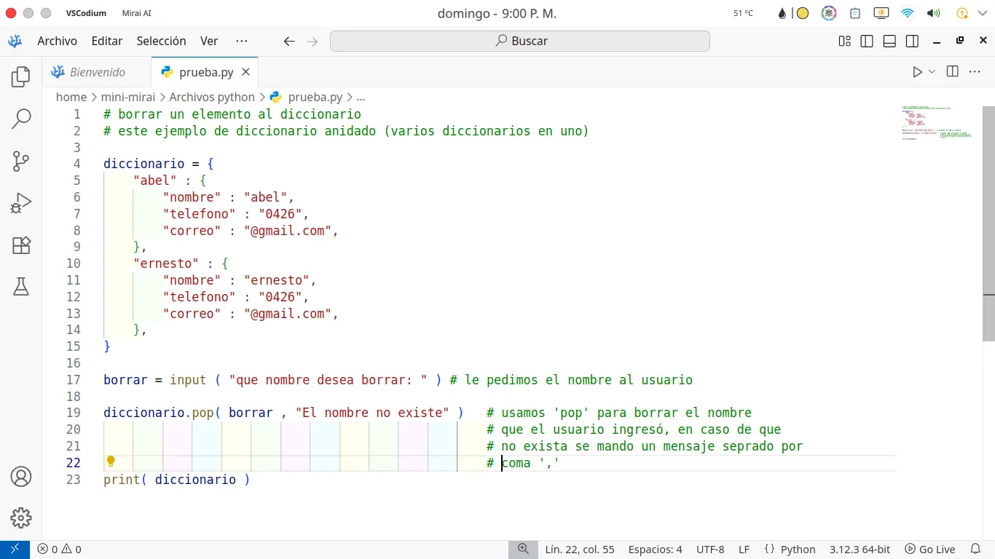Split the editor to the right
The width and height of the screenshot is (995, 559).
[952, 71]
